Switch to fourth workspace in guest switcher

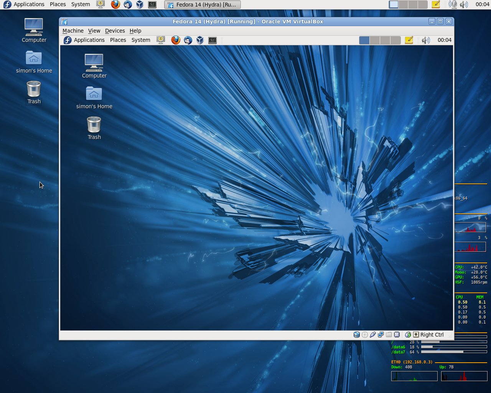coord(395,40)
